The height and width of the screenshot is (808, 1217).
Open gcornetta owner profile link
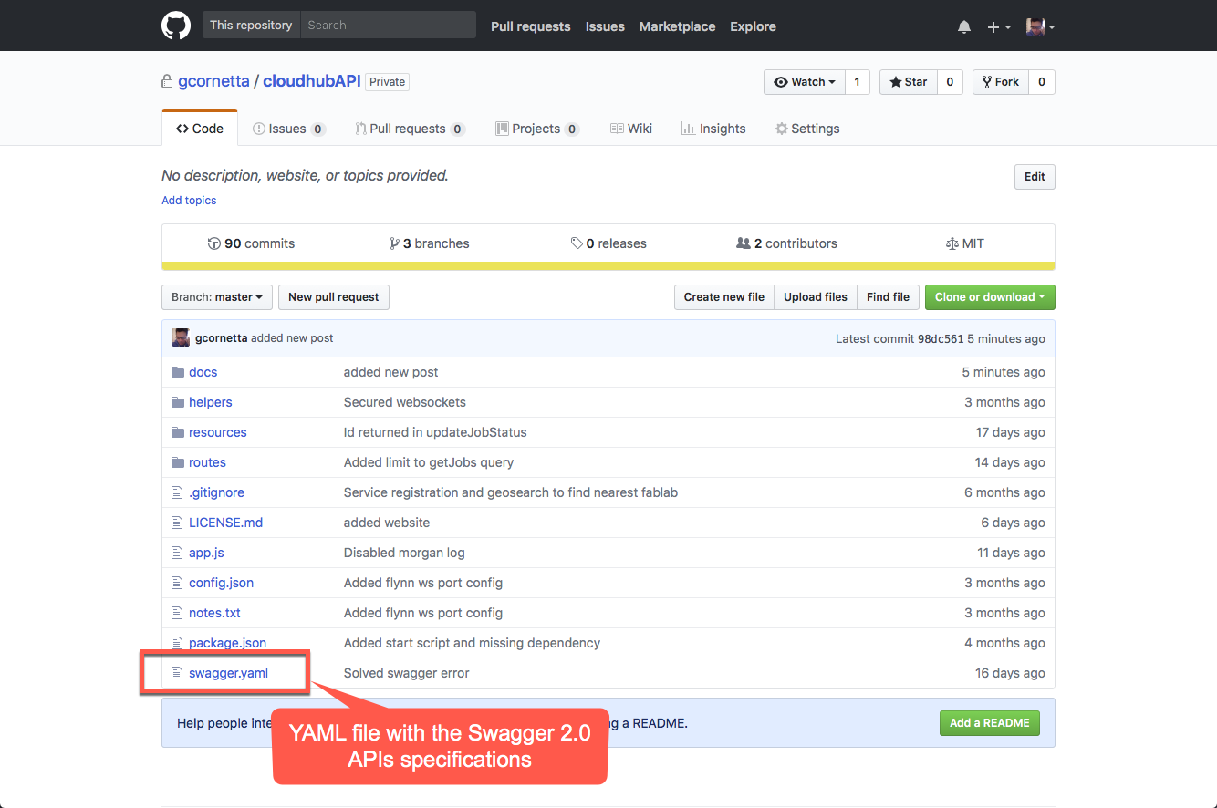tap(213, 81)
